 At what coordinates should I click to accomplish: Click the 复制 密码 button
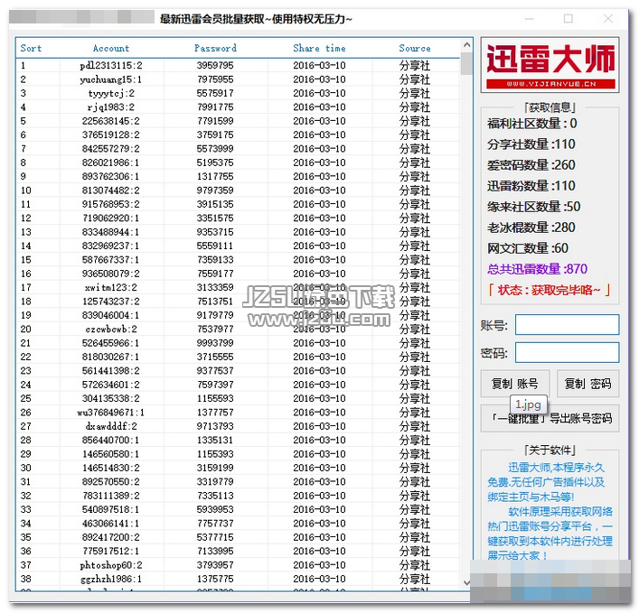click(587, 384)
